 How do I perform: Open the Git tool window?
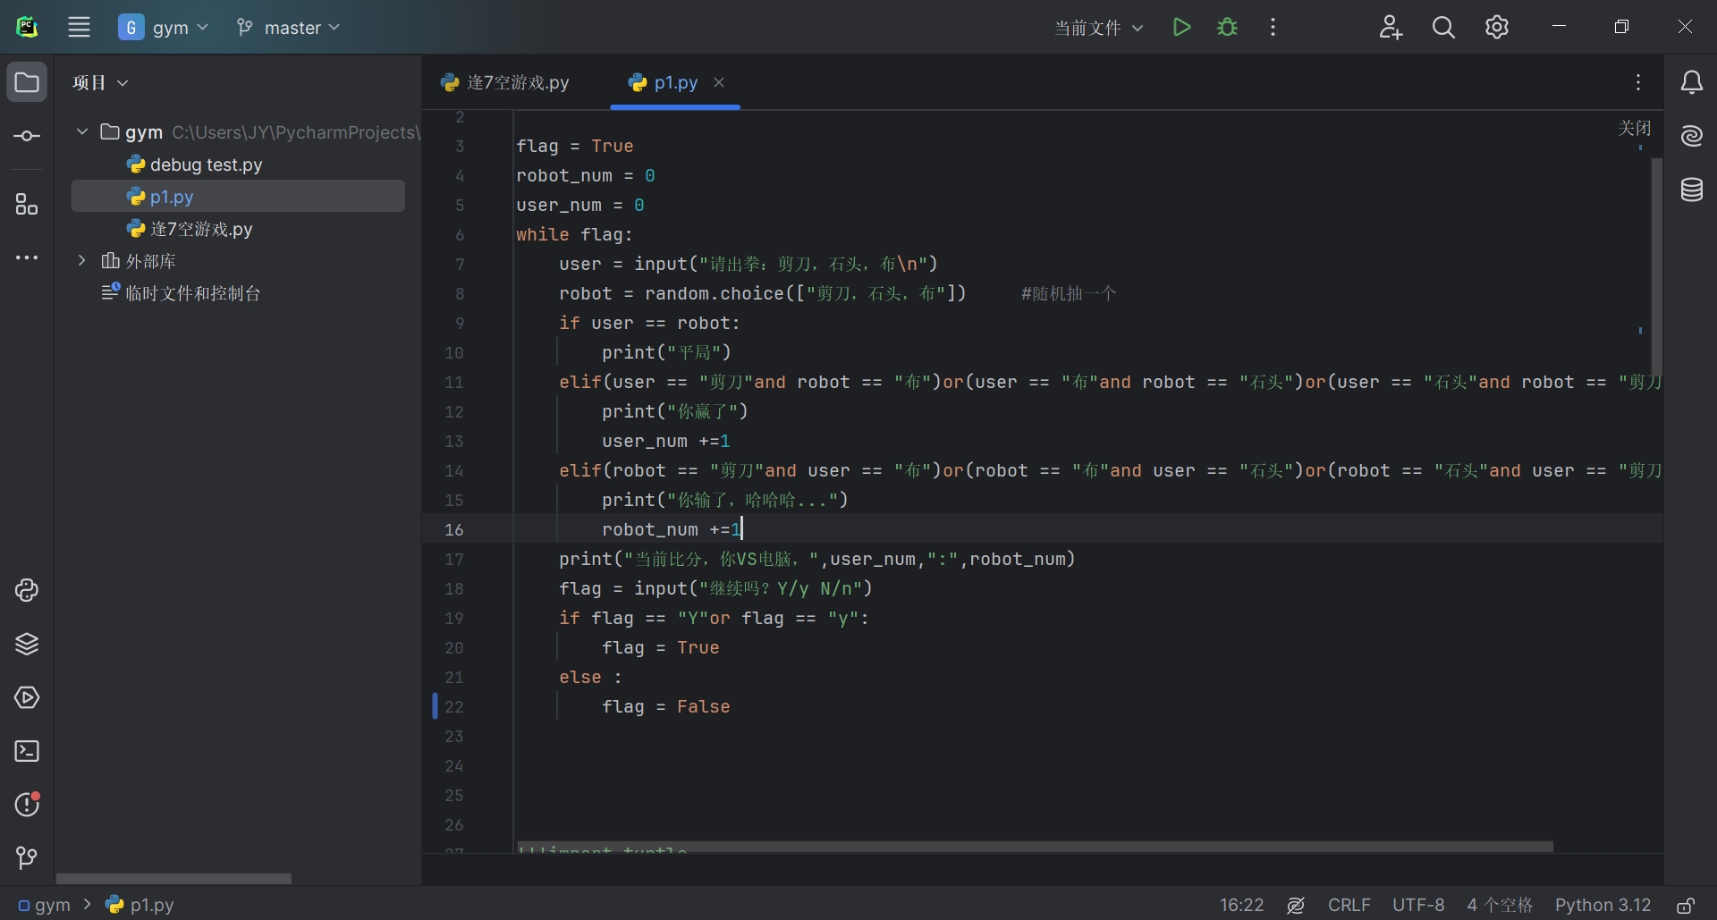(27, 858)
